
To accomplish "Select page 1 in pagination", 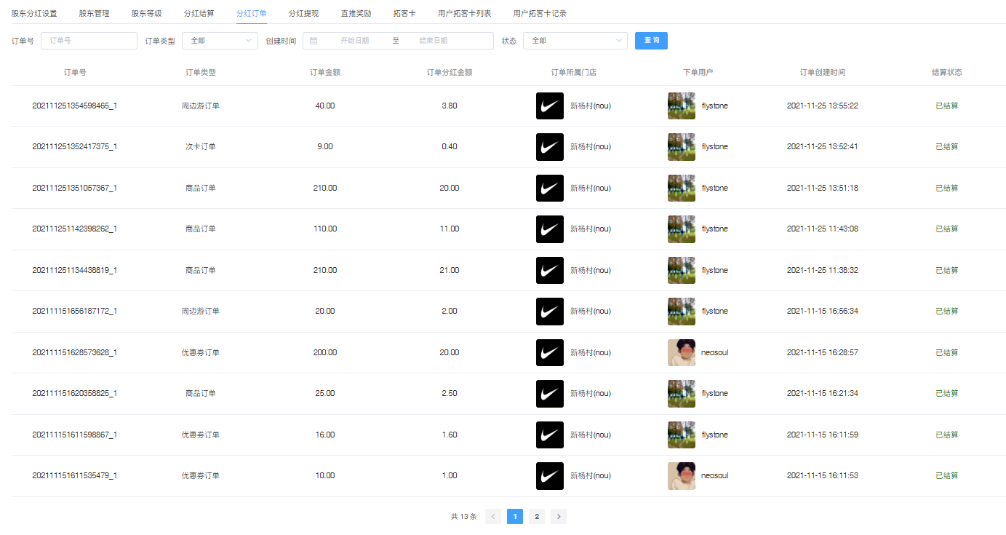I will (515, 517).
